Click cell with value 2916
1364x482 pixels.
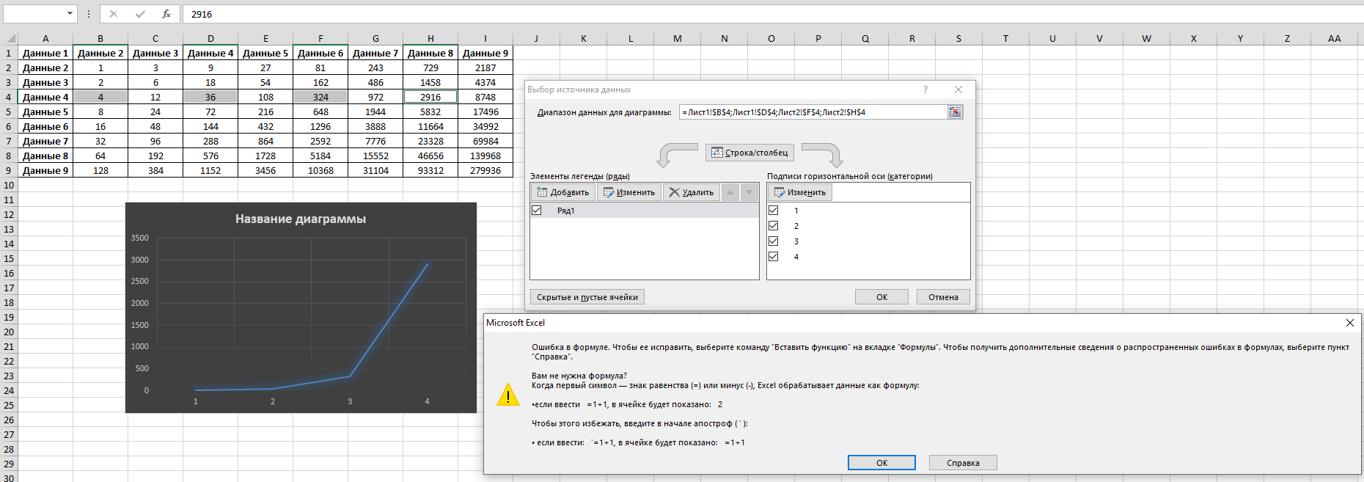click(x=430, y=97)
